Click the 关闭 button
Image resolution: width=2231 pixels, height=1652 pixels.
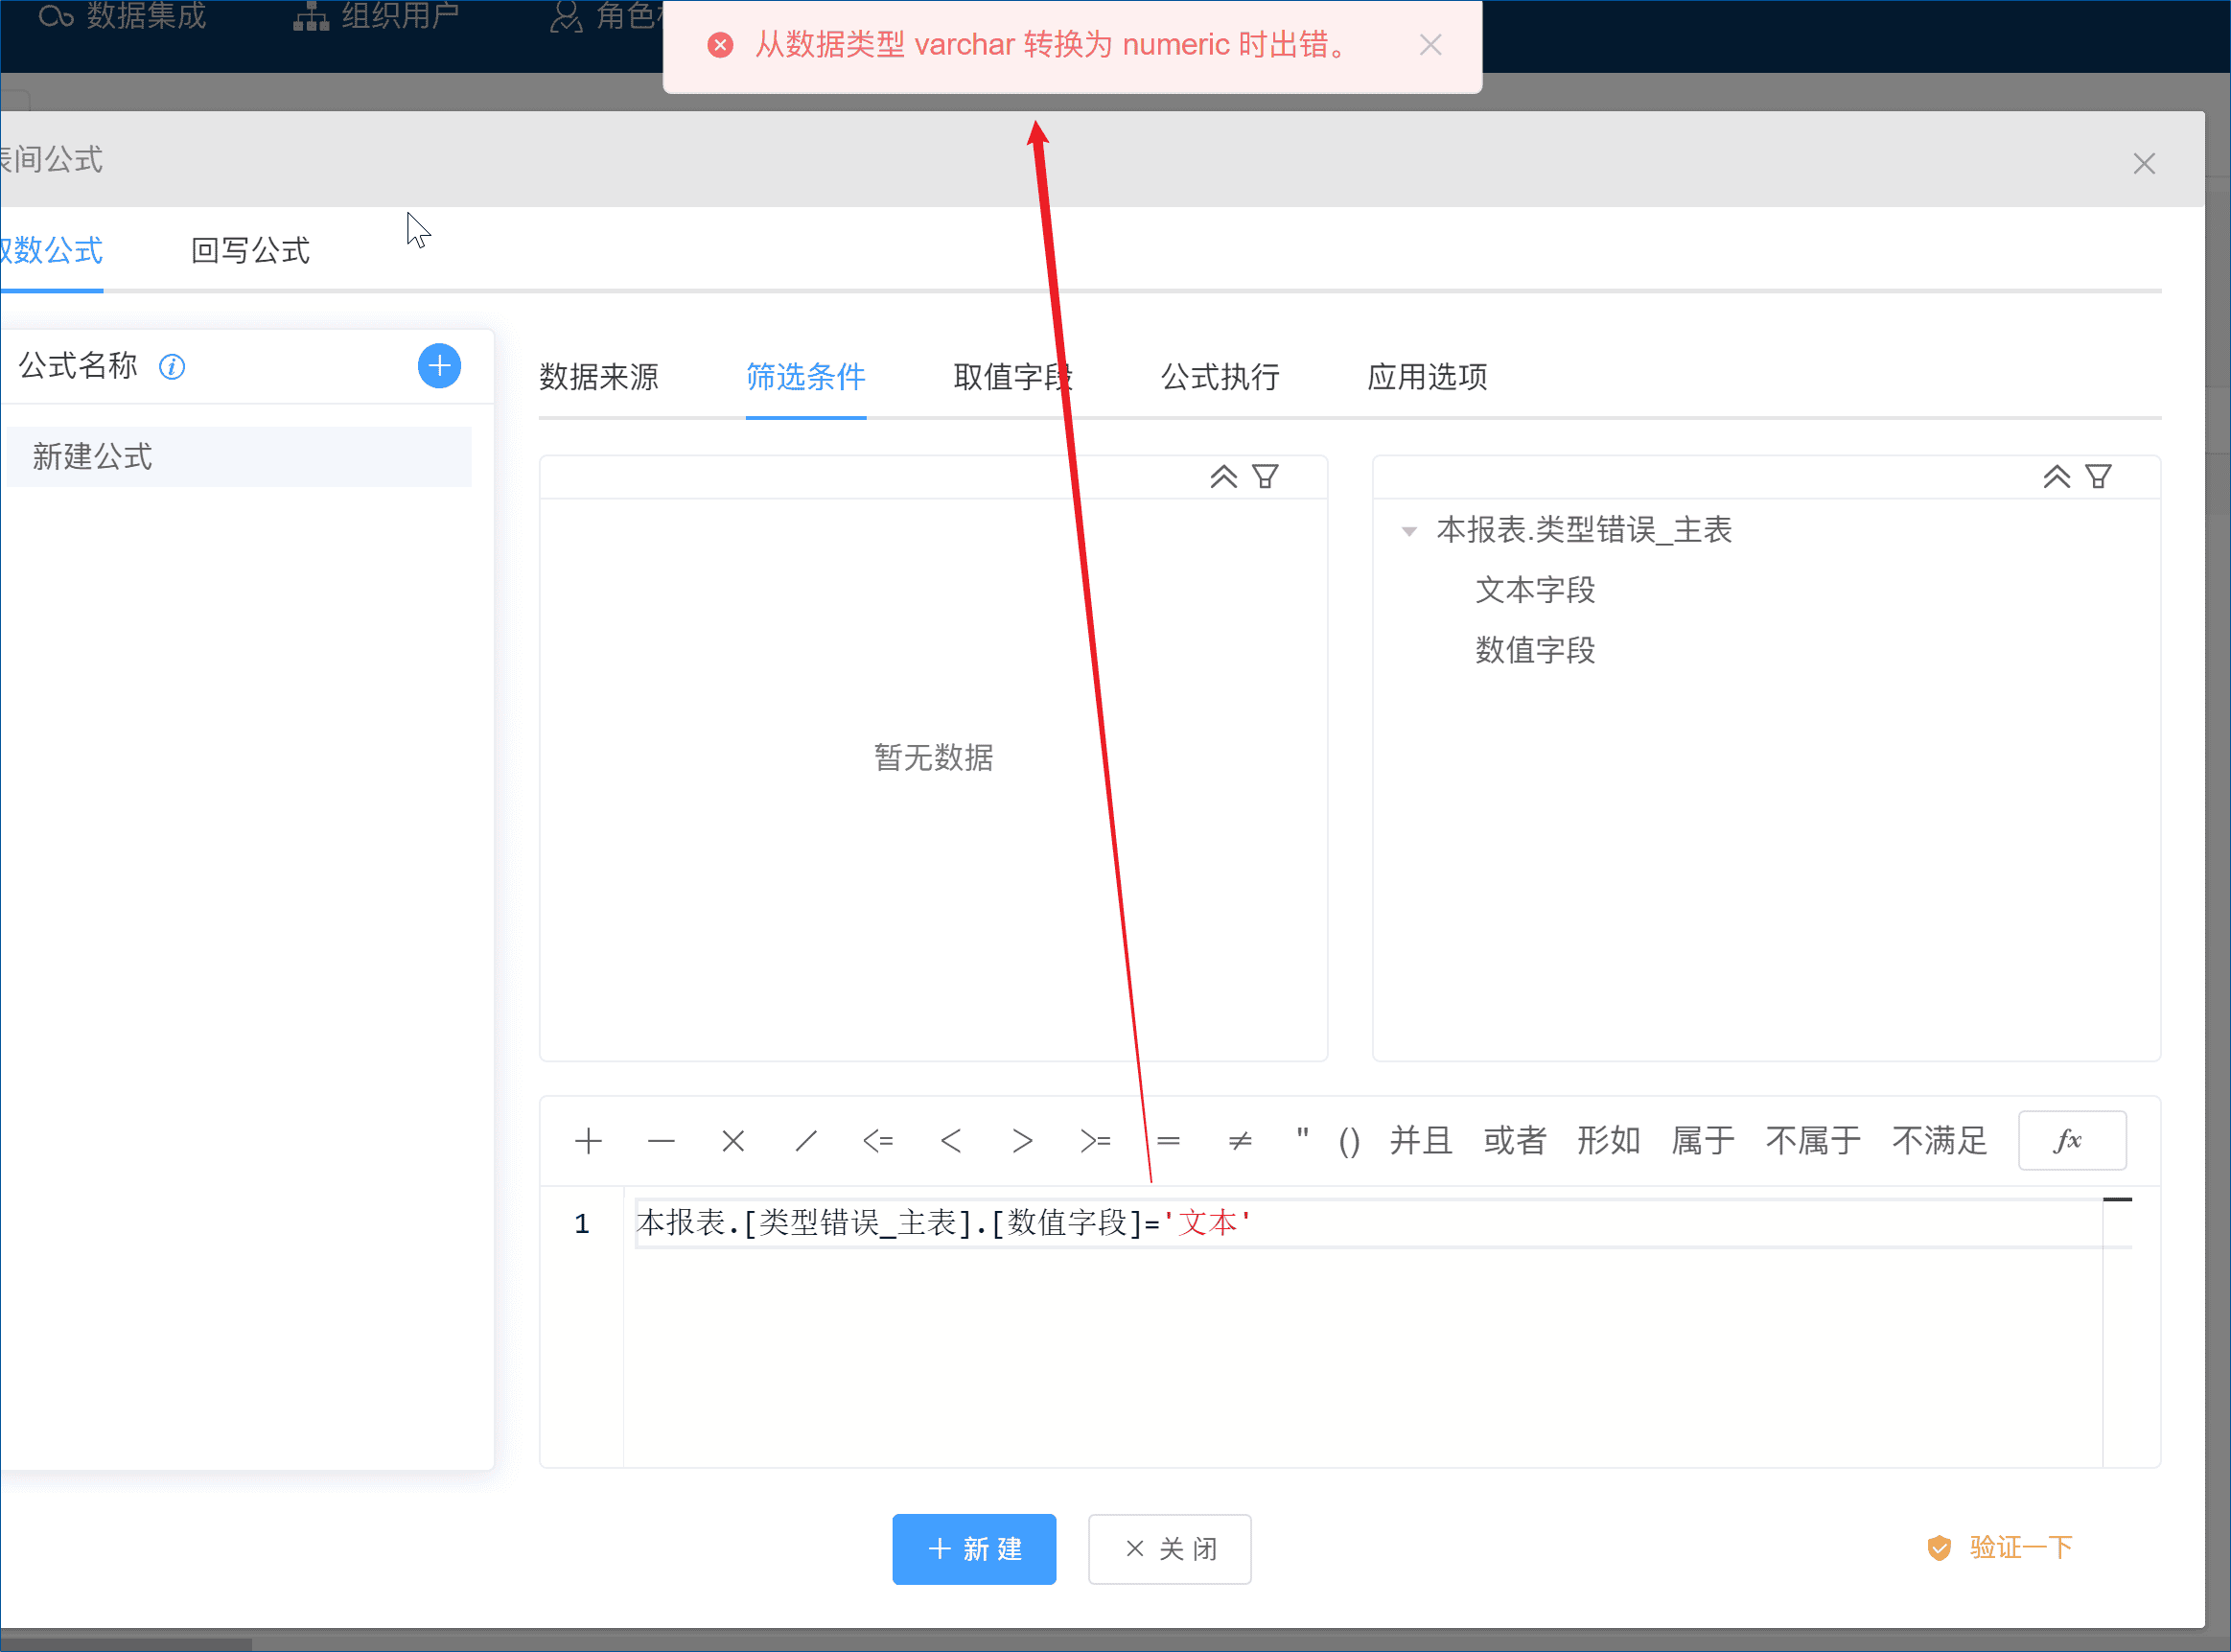(1169, 1549)
